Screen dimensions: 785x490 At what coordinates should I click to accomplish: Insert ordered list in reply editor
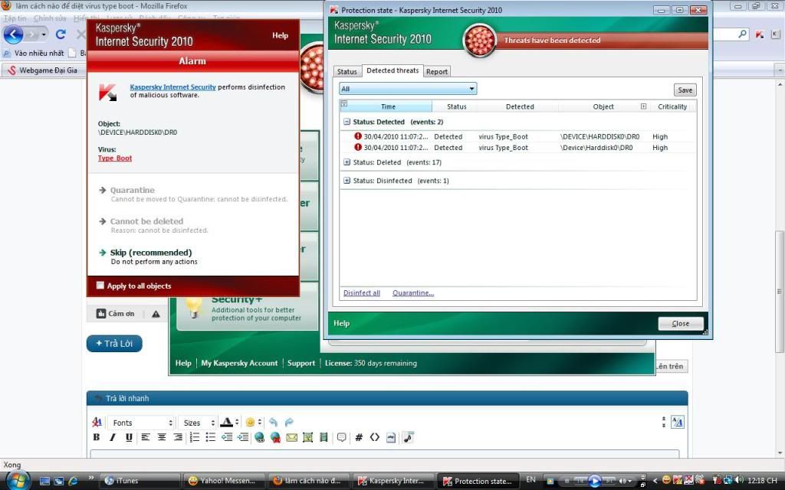click(x=195, y=437)
